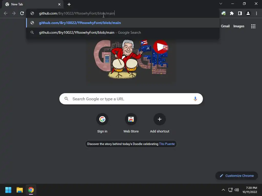The width and height of the screenshot is (262, 196).
Task: Start a voice search with the microphone
Action: pos(195,99)
